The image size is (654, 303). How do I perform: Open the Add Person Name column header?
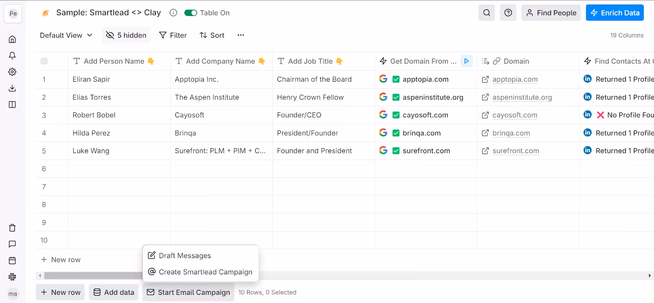coord(119,61)
